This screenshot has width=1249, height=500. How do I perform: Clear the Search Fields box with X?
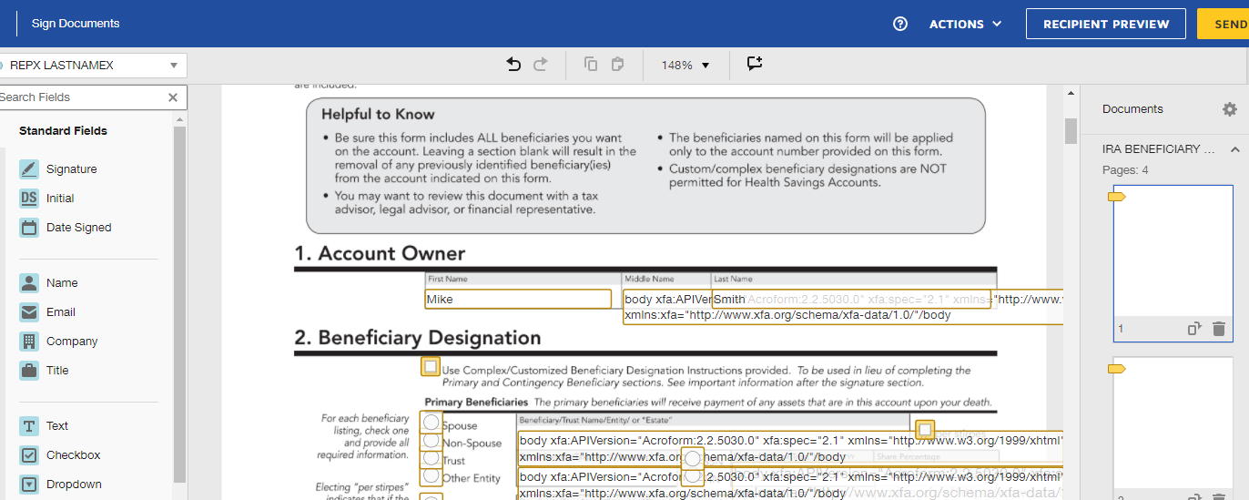click(173, 97)
